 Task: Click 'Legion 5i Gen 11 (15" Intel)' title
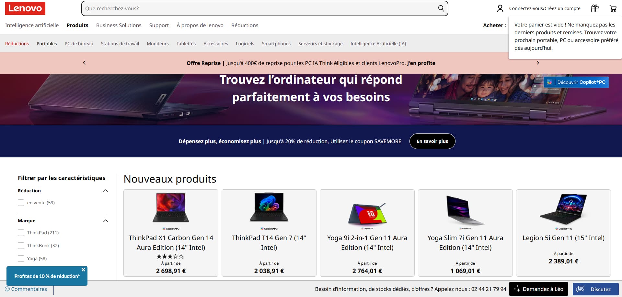click(563, 238)
